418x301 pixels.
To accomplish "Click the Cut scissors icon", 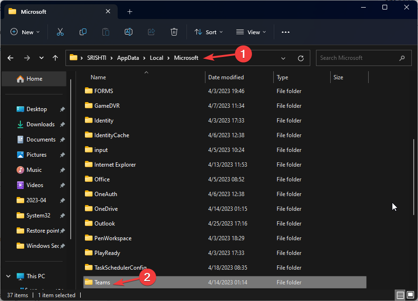I will point(60,32).
